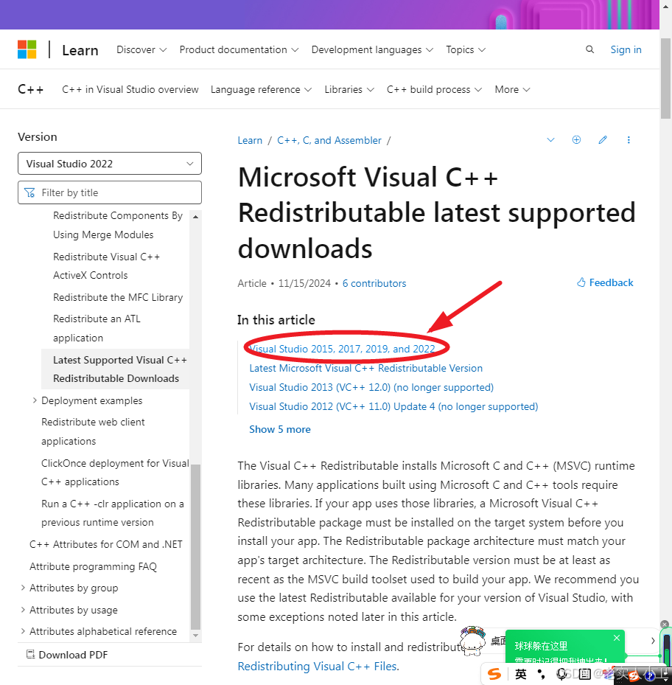Image resolution: width=672 pixels, height=685 pixels.
Task: Expand Attributes by usage tree node
Action: click(23, 610)
